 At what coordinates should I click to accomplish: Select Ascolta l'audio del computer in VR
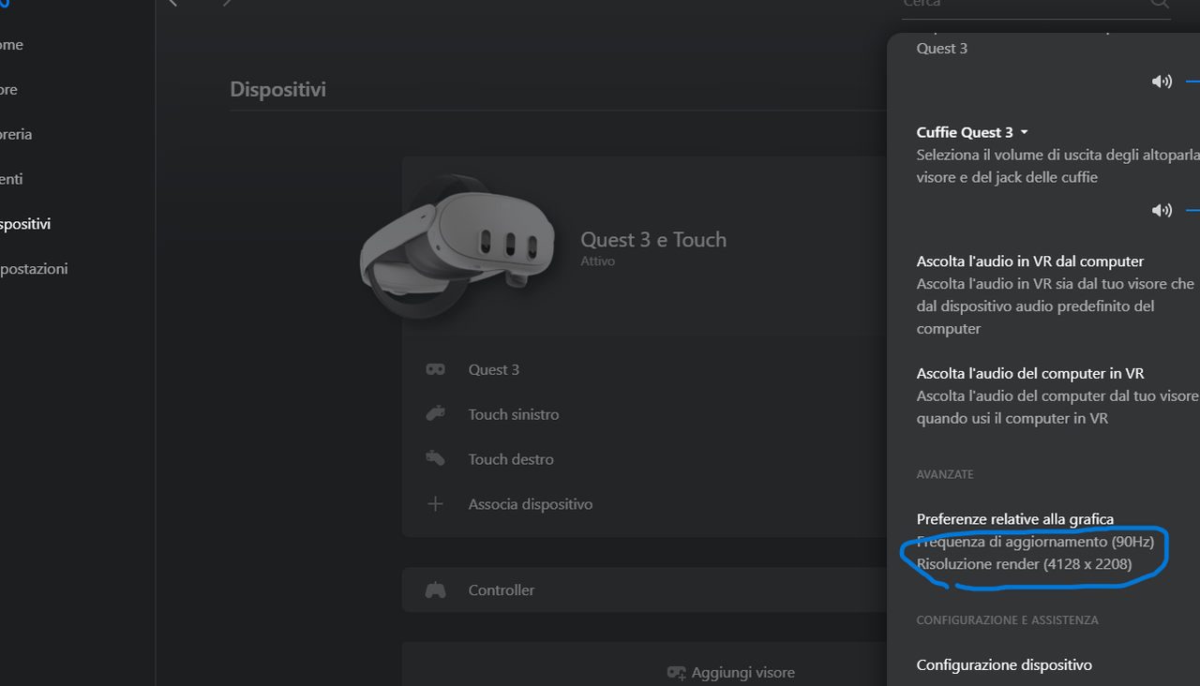pos(1030,373)
